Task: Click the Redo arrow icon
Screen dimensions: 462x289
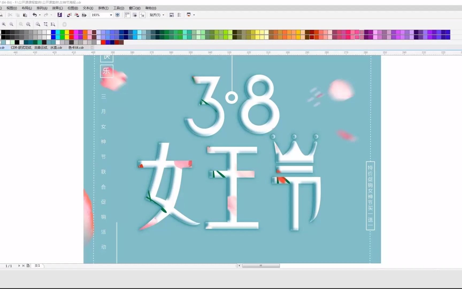Action: point(46,15)
